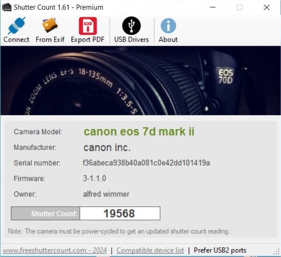
Task: Select the serial number f36abeca938b40a081c0e42dd101419a
Action: pyautogui.click(x=146, y=163)
